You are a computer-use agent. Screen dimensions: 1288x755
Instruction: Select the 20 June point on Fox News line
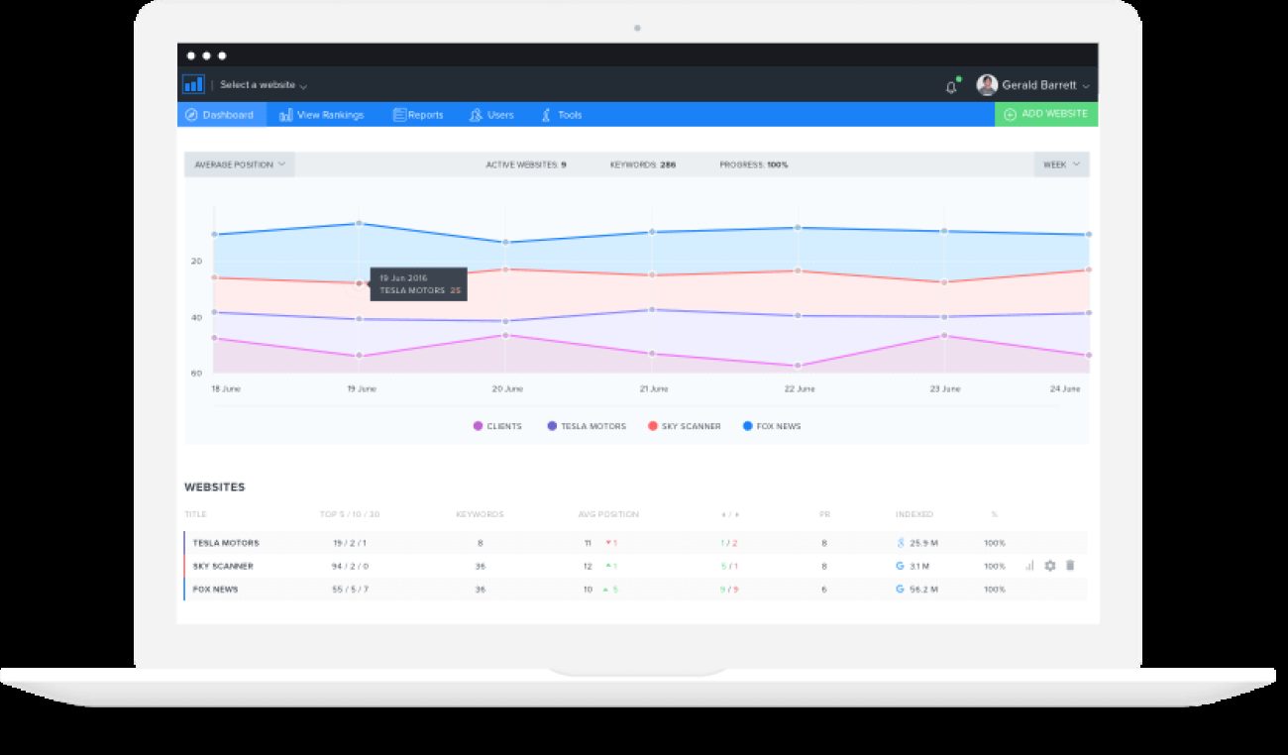click(505, 242)
